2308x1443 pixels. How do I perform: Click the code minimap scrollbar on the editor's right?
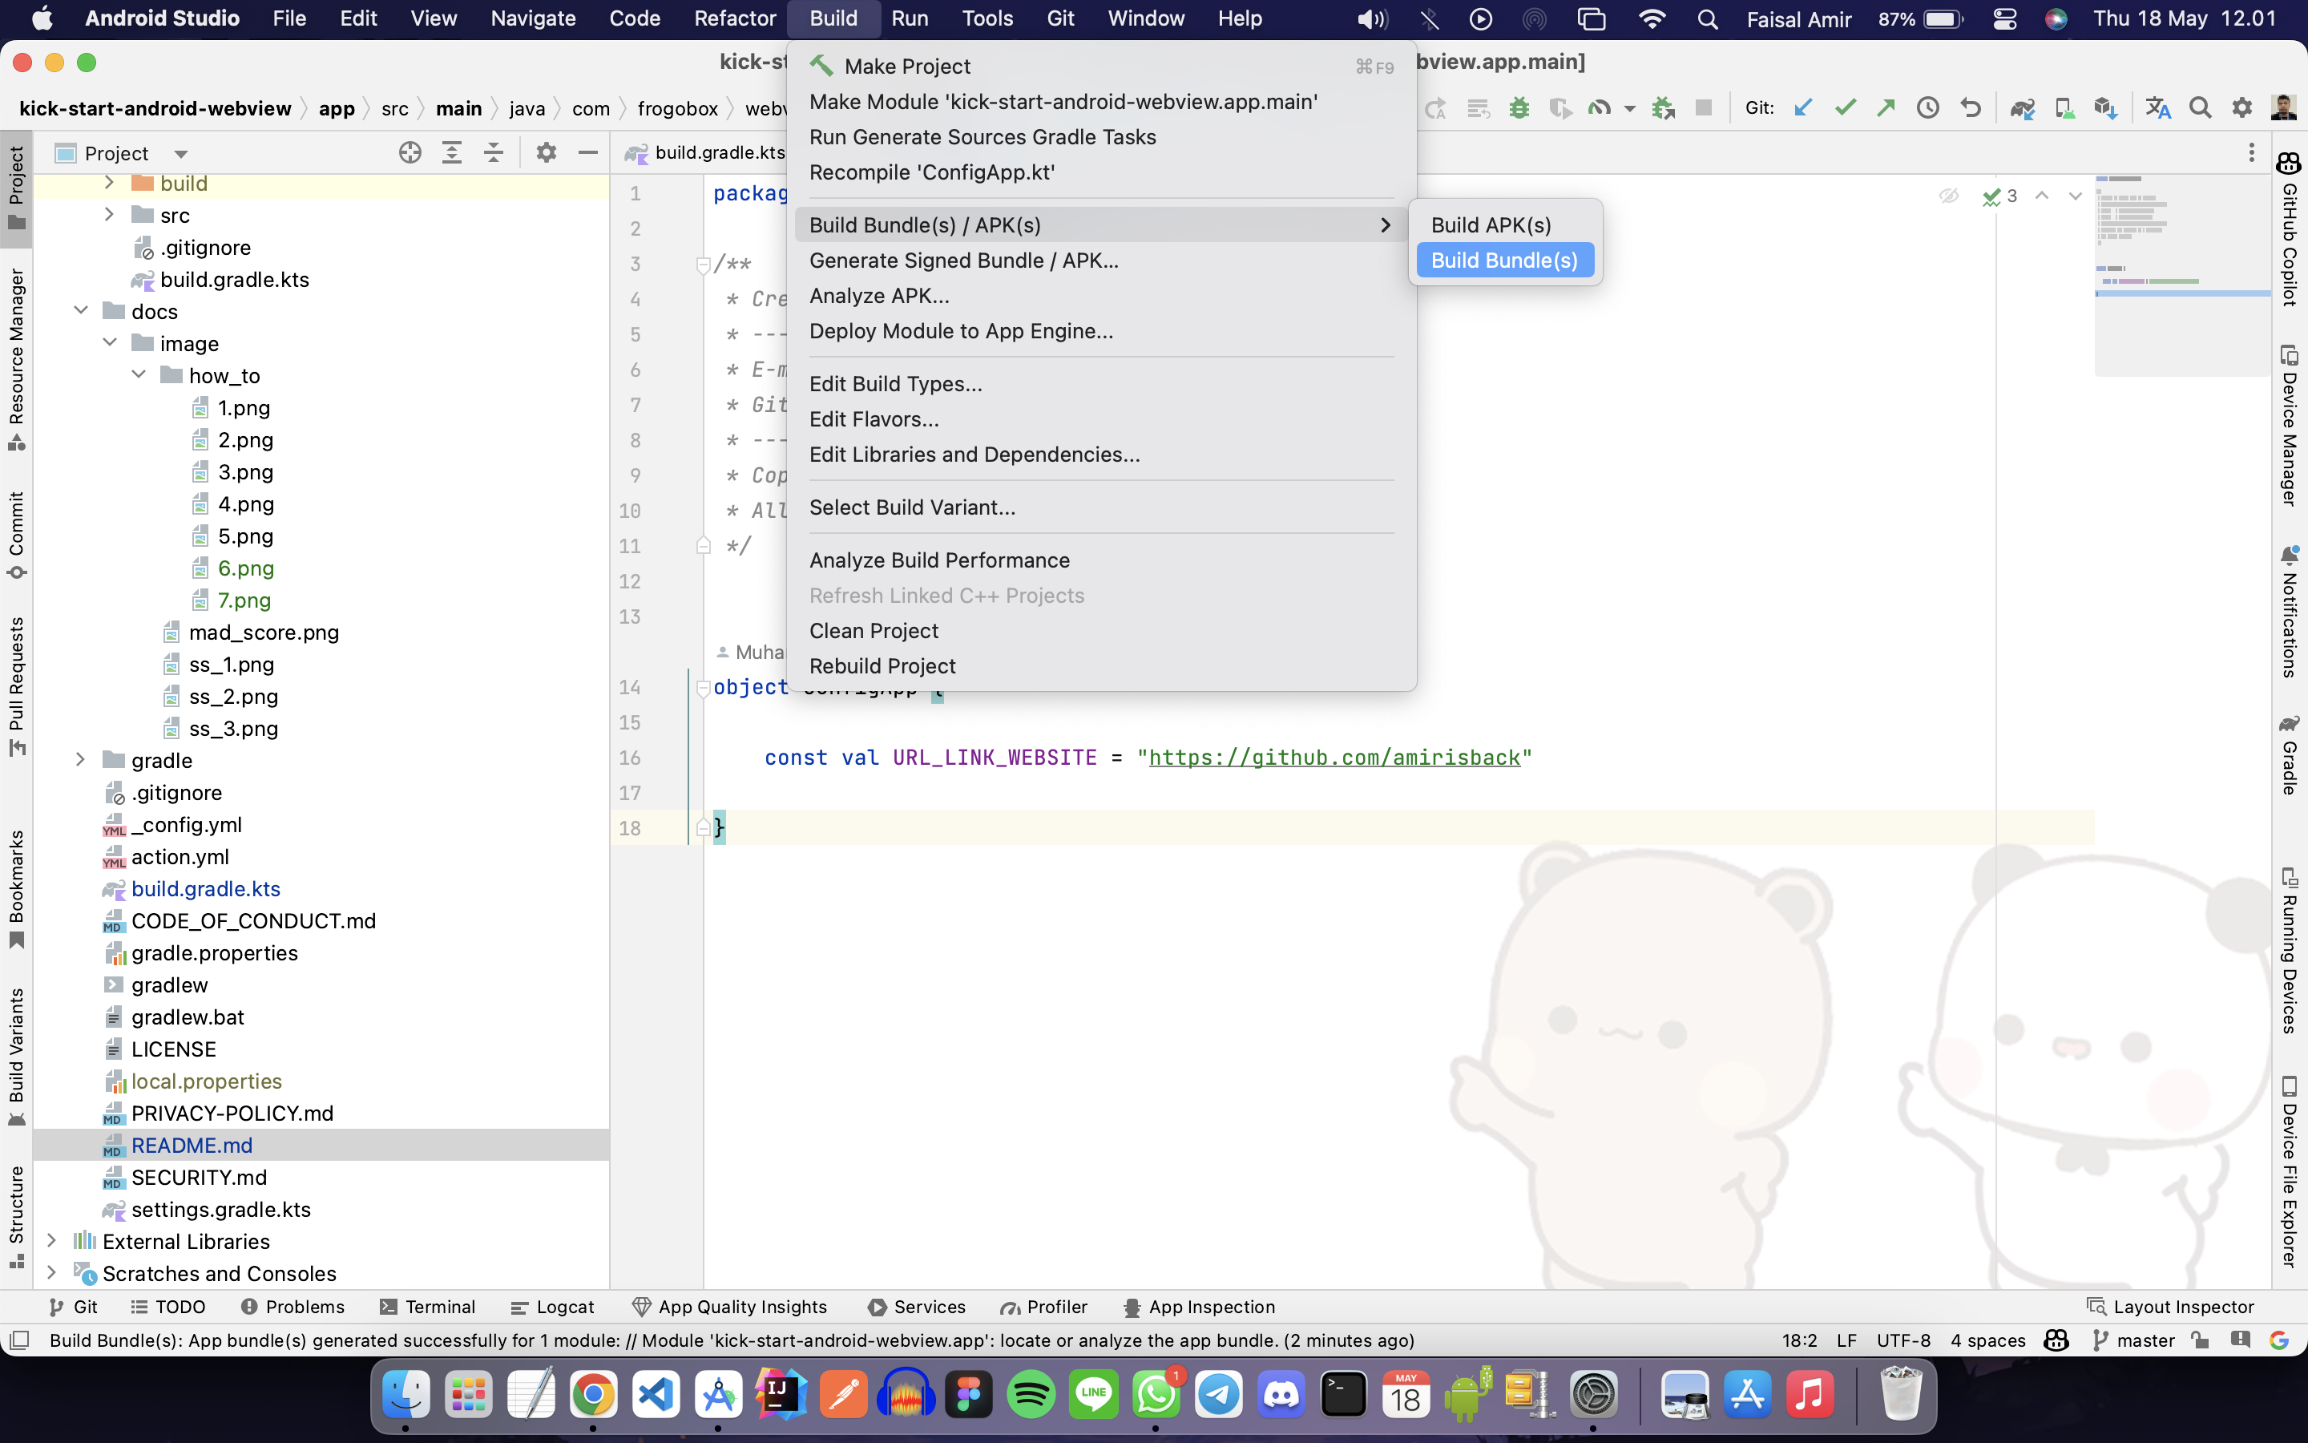click(x=2181, y=277)
